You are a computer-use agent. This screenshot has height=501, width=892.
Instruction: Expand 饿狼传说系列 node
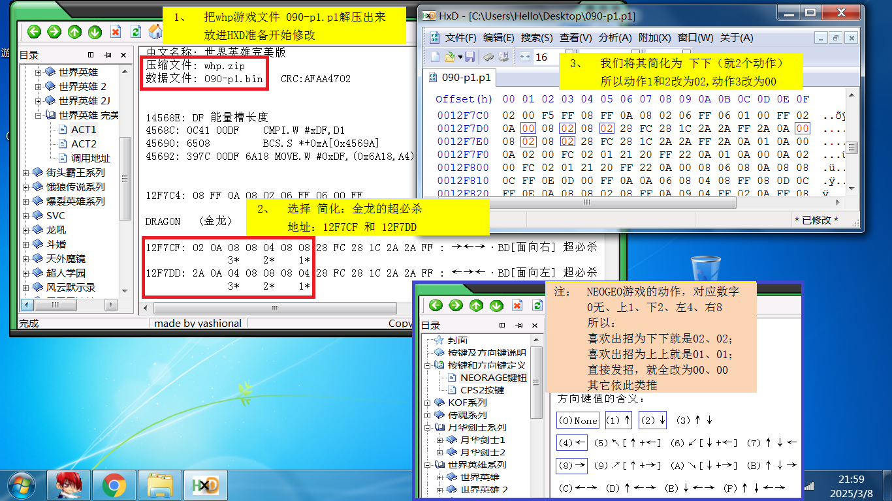(x=26, y=187)
